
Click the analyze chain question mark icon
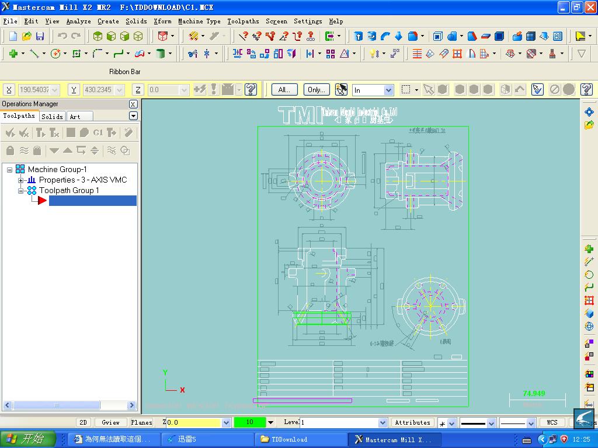point(311,36)
